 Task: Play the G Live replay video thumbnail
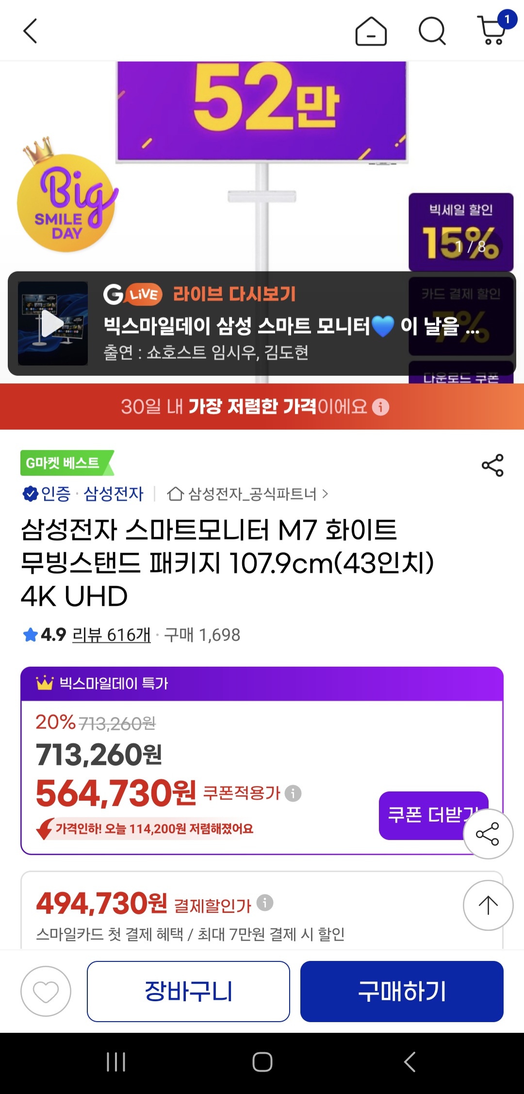53,323
